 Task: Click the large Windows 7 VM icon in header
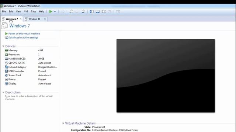pyautogui.click(x=4, y=26)
